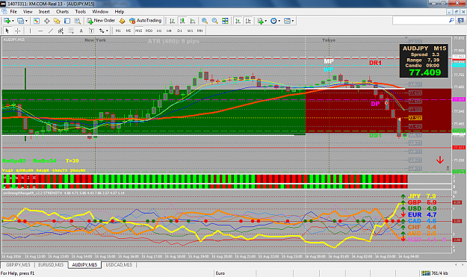467x277 pixels.
Task: Switch chart to line chart
Action: click(x=193, y=20)
